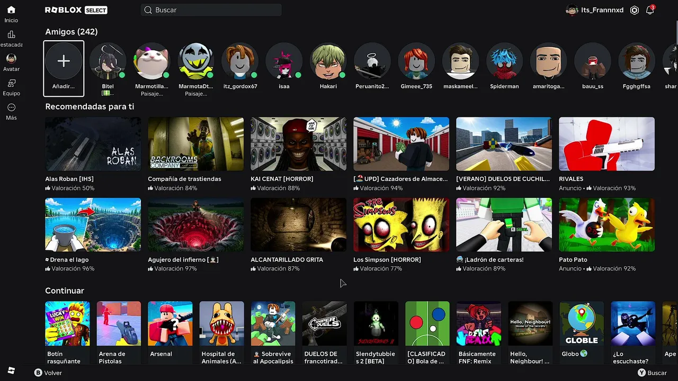Open friend Marmotilla's avatar
Viewport: 678px width, 381px height.
pos(151,61)
